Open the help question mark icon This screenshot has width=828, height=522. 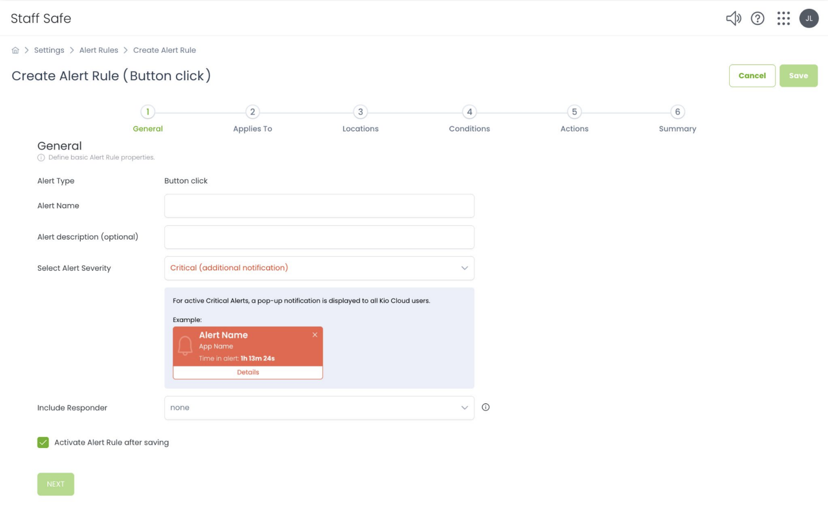757,19
